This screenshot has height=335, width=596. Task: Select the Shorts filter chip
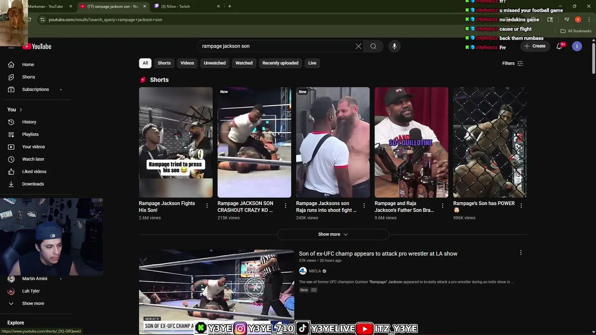[164, 63]
